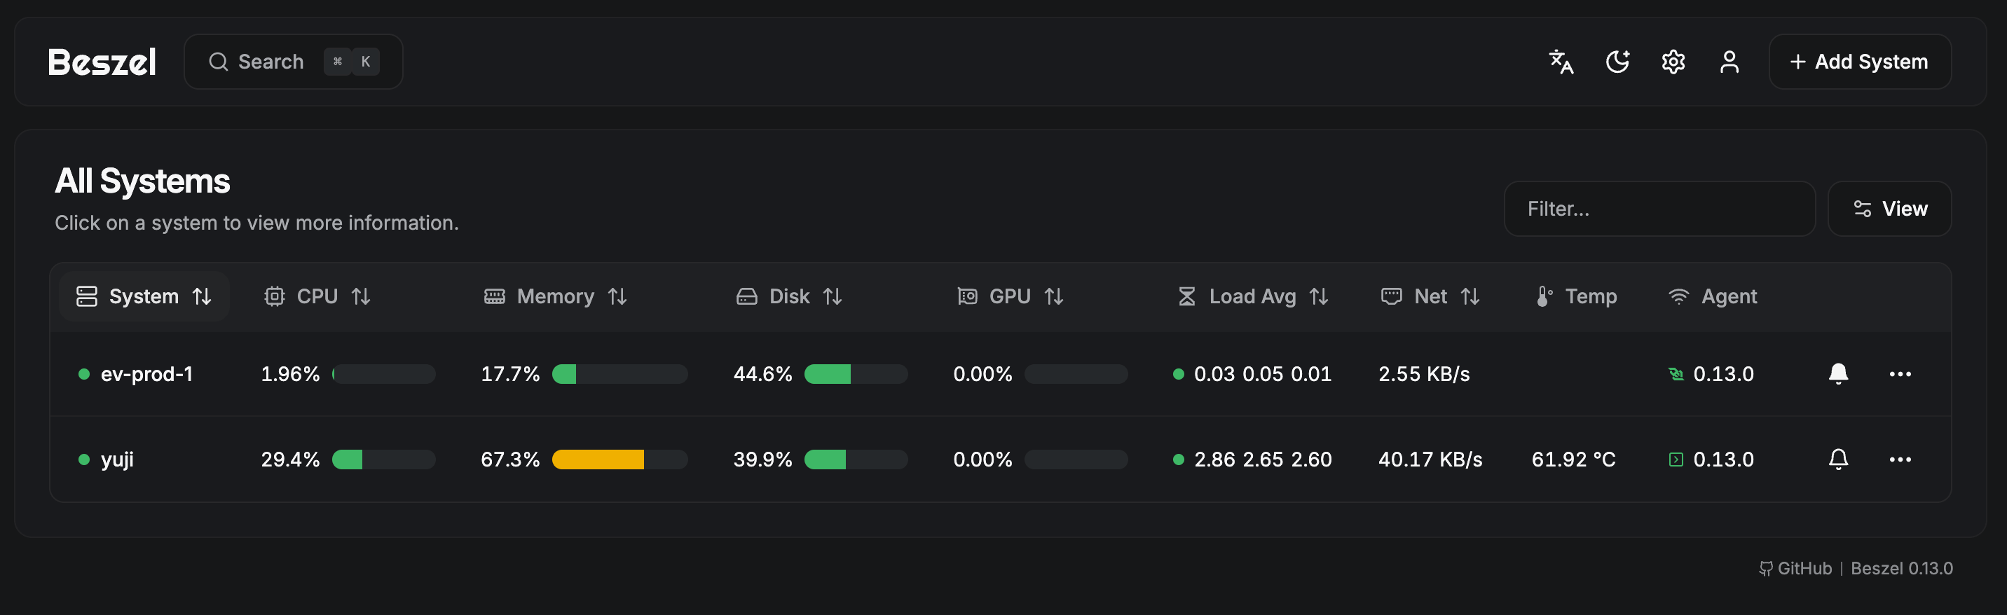The image size is (2007, 615).
Task: Sort table by System column
Action: coord(144,296)
